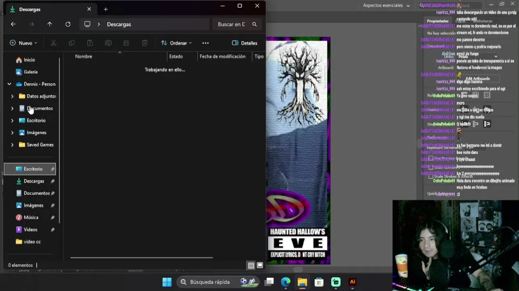Image resolution: width=519 pixels, height=291 pixels.
Task: Expand the Datos adjuntos folder
Action: coord(12,96)
